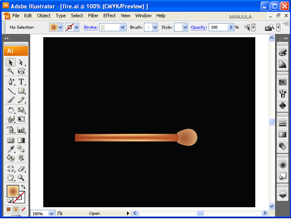
Task: Select the Blend tool
Action: [x=21, y=149]
